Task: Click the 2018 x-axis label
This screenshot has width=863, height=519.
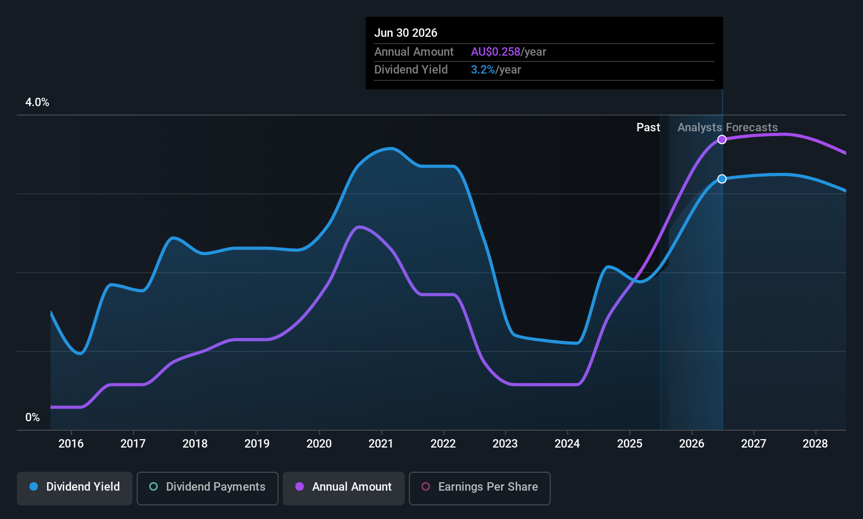Action: [x=195, y=444]
